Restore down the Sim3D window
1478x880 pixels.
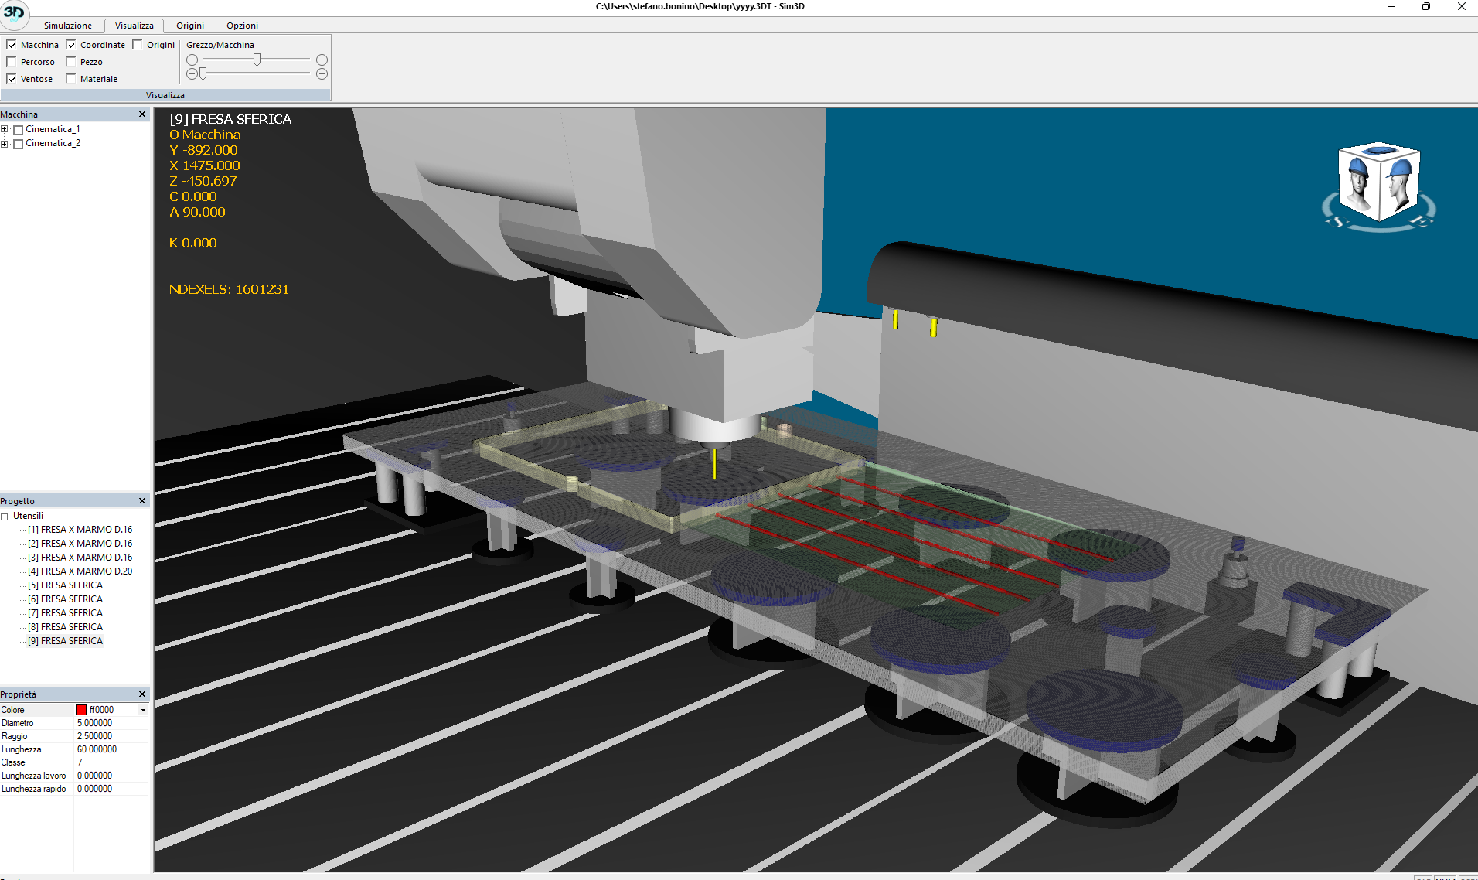[1426, 6]
